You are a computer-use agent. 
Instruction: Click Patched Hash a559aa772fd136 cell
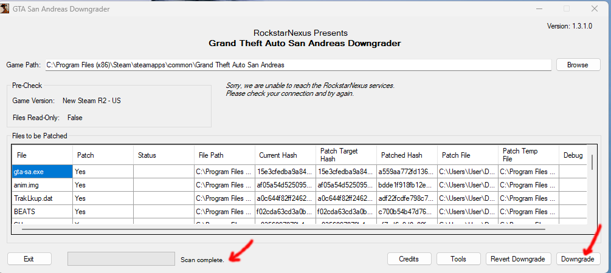[x=407, y=172]
